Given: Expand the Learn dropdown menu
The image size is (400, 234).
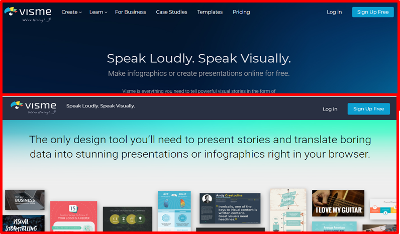Looking at the screenshot, I should coord(98,12).
